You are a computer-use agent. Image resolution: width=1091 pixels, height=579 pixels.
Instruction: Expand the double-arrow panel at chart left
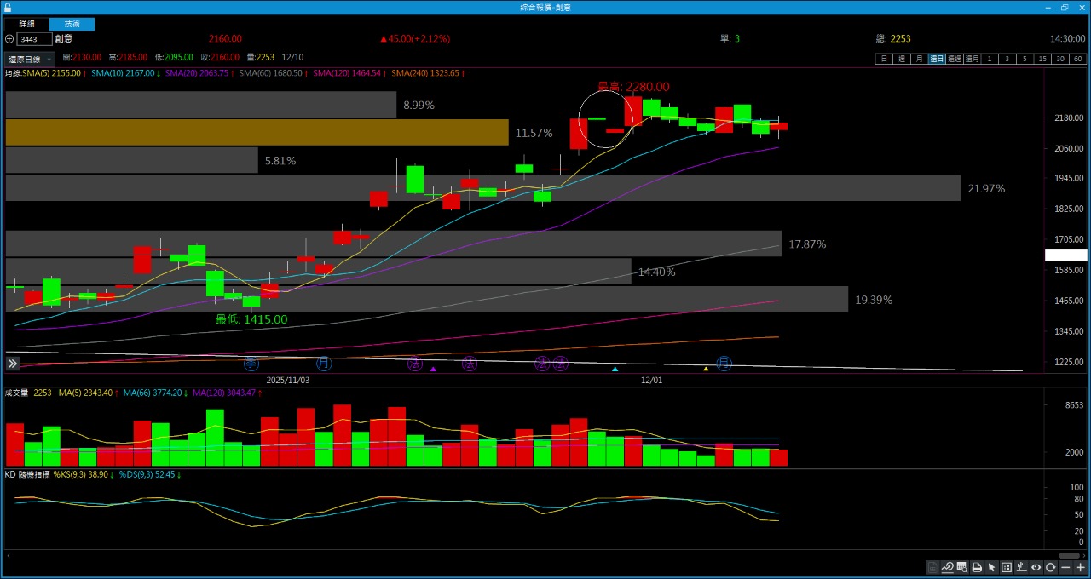pos(13,364)
